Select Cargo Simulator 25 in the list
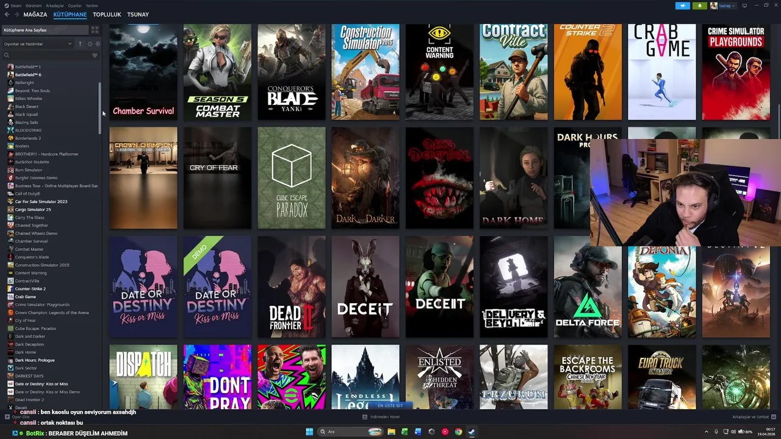Image resolution: width=781 pixels, height=439 pixels. tap(33, 209)
